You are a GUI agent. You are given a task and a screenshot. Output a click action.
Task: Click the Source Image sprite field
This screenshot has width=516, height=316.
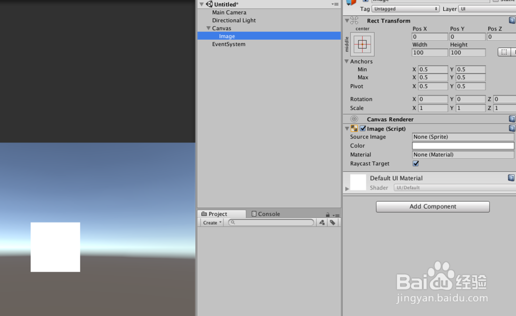pos(463,137)
